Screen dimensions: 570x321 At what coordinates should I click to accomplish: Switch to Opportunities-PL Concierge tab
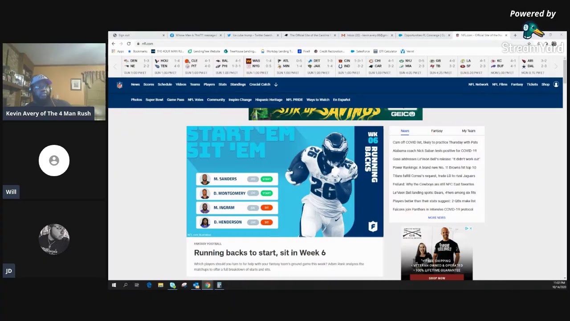[x=423, y=35]
